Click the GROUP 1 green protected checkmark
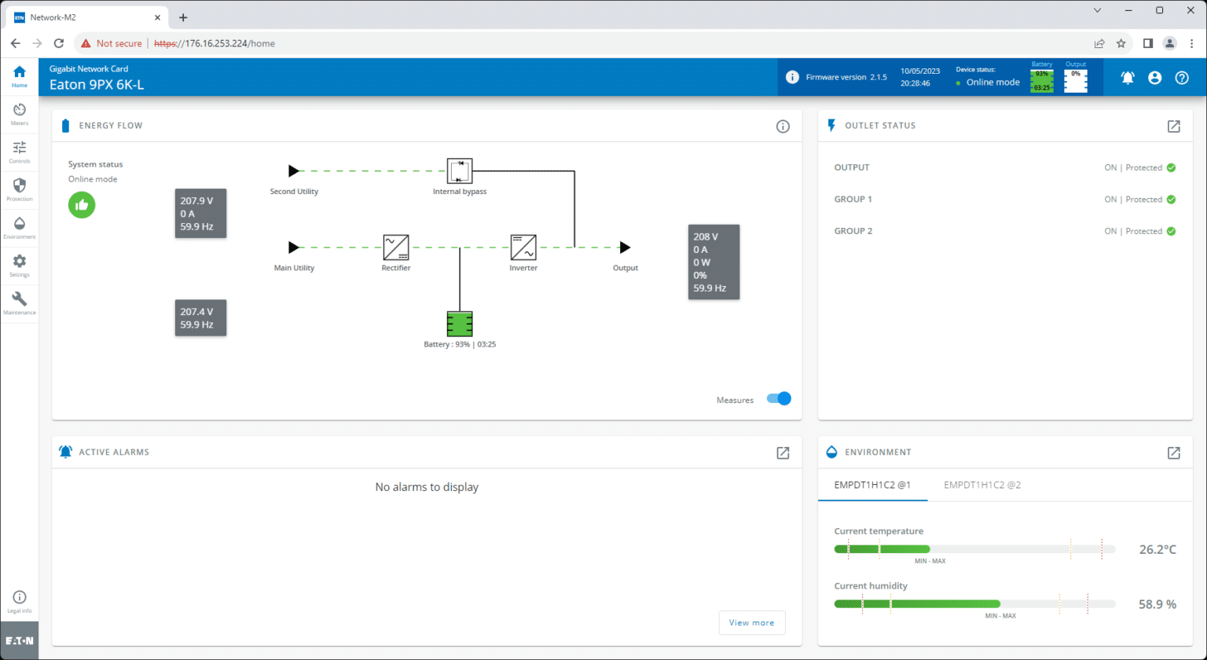 coord(1171,200)
